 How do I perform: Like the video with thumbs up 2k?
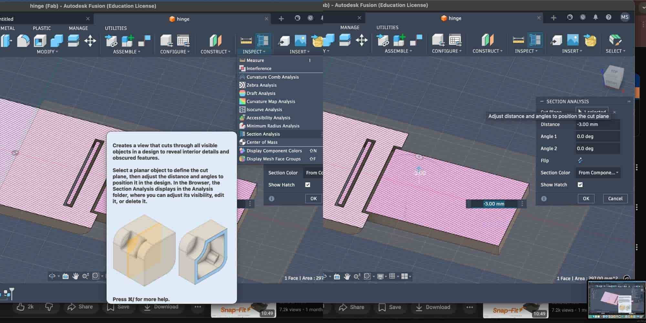pos(25,307)
